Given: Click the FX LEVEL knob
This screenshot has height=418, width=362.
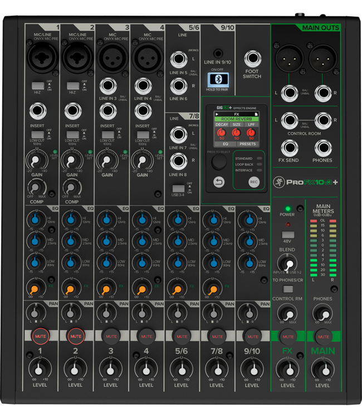Looking at the screenshot, I should pos(290,371).
